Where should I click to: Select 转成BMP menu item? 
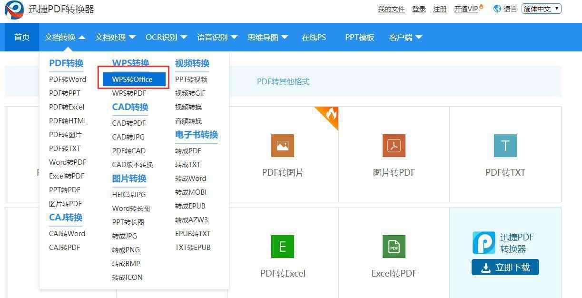[126, 263]
